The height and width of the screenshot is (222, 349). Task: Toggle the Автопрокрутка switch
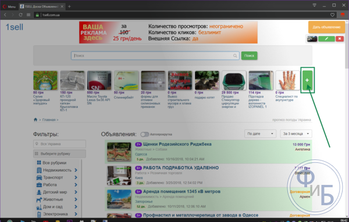pos(144,134)
